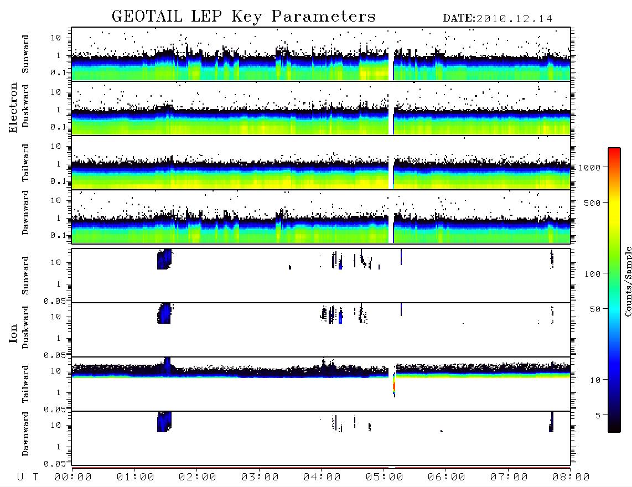Click the 00:00 time tick label

73,477
